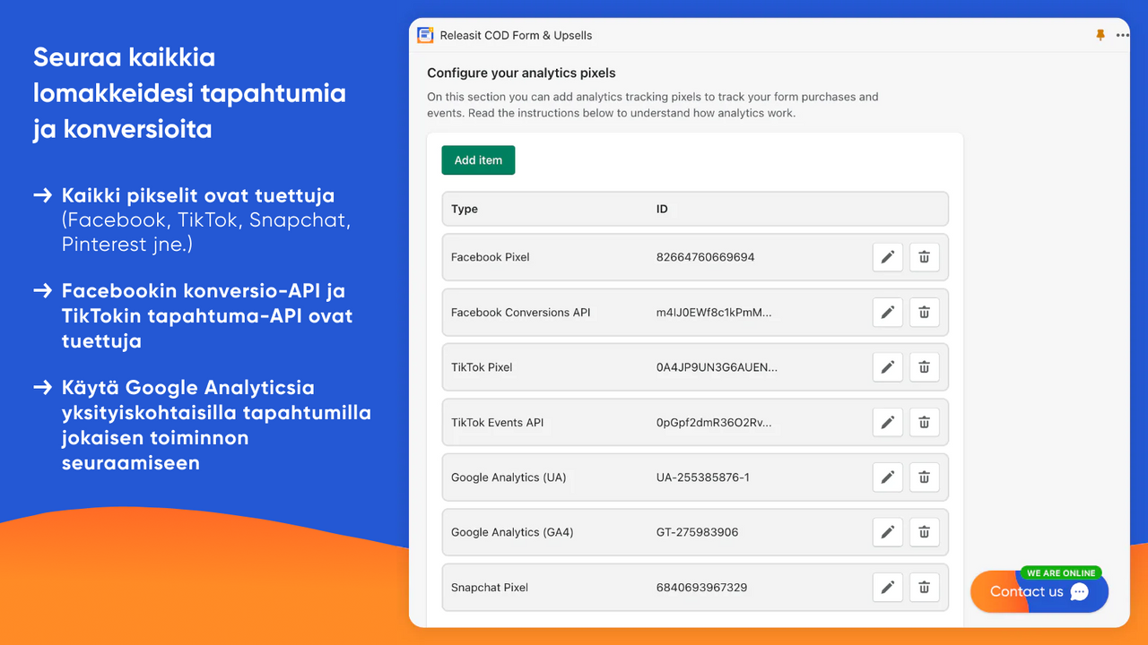The height and width of the screenshot is (645, 1148).
Task: Edit the Snapchat Pixel entry
Action: coord(888,588)
